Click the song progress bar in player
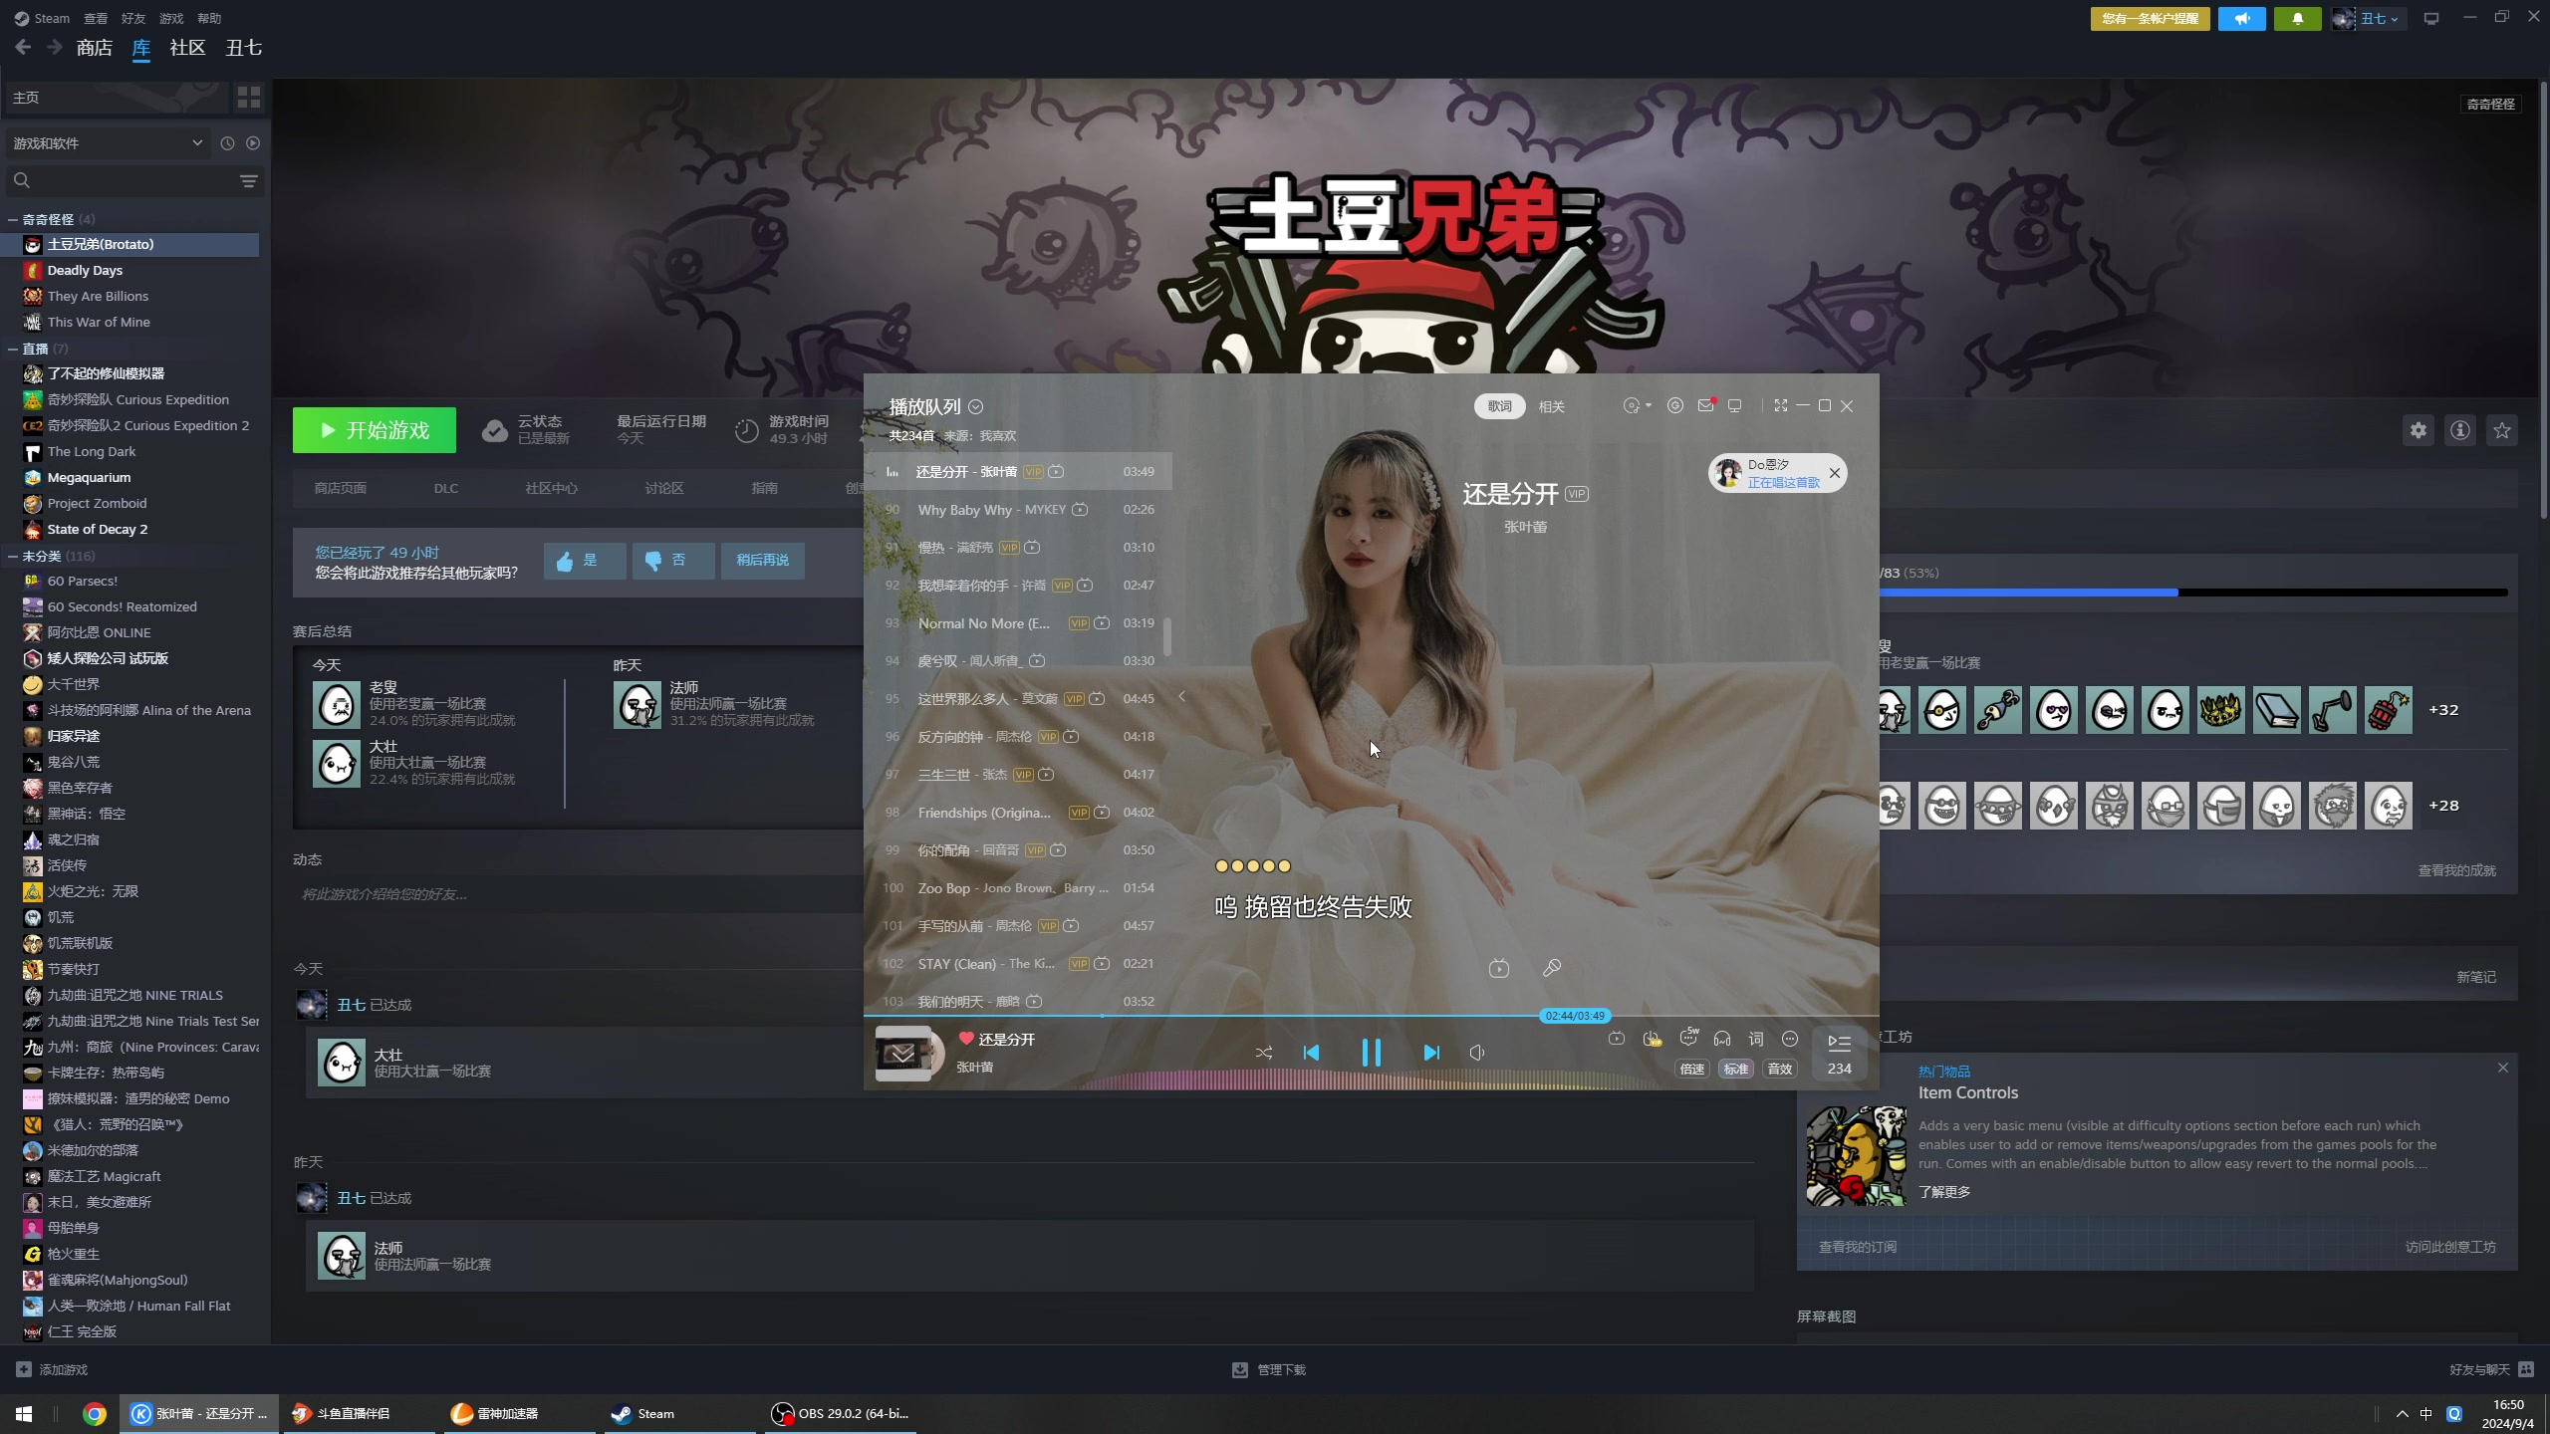This screenshot has height=1434, width=2550. coord(1371,1016)
